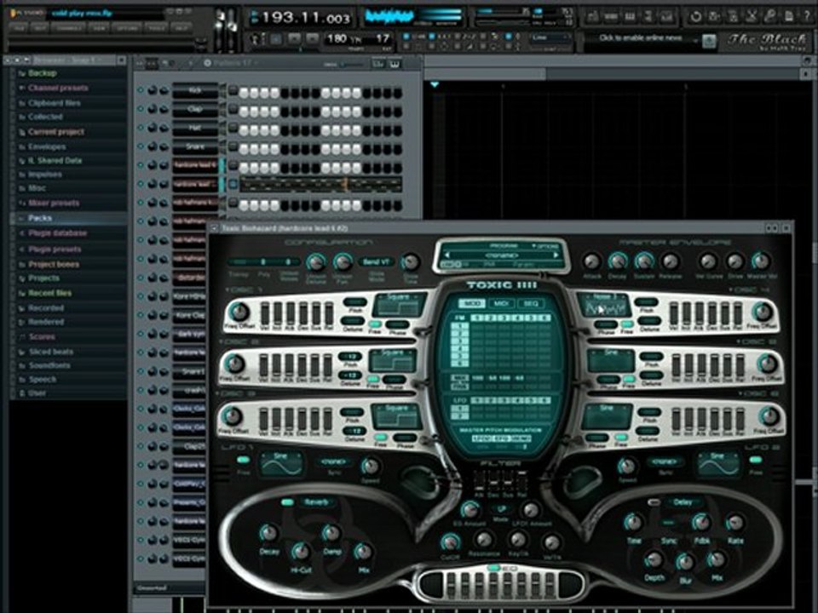Open keyboard editor icon in step sequencer header
Screen dimensions: 818x613
point(395,64)
